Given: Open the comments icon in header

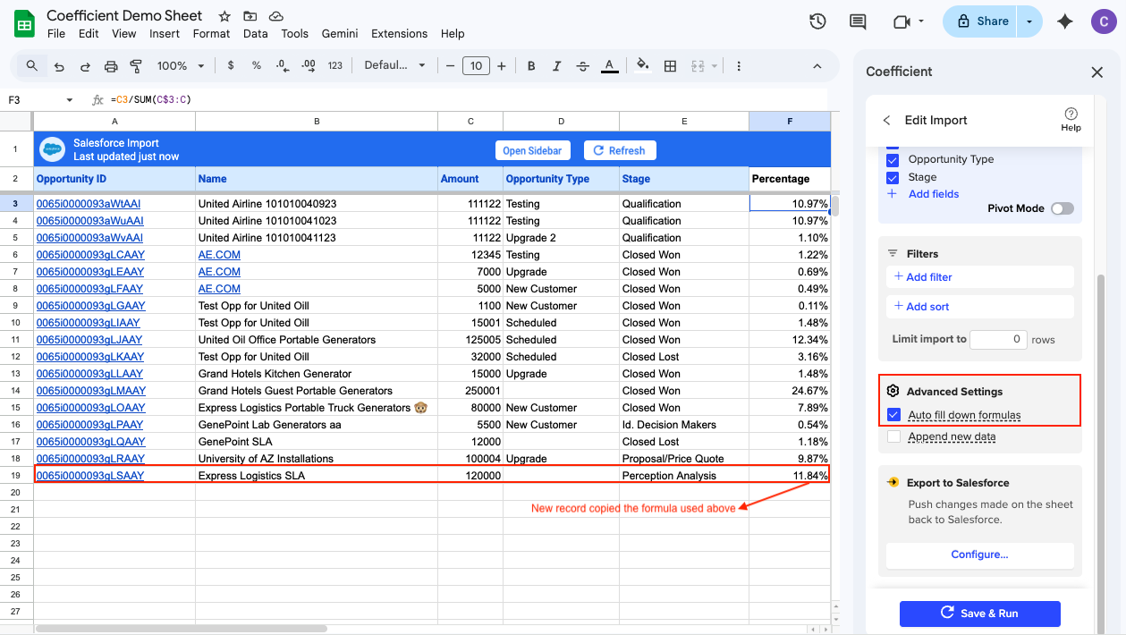Looking at the screenshot, I should pos(858,21).
